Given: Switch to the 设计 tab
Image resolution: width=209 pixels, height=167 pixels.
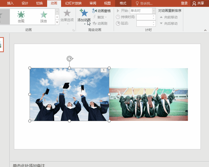Looking at the screenshot, I should [25, 3].
